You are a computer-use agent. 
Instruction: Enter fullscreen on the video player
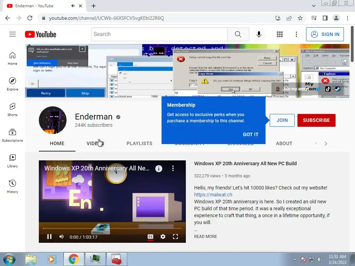175,237
